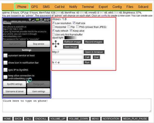Check the Horizontal option

point(53,27)
